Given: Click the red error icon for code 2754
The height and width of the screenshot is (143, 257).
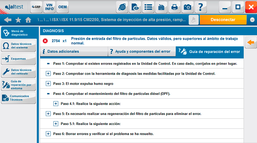Looking at the screenshot, I should [x=45, y=41].
